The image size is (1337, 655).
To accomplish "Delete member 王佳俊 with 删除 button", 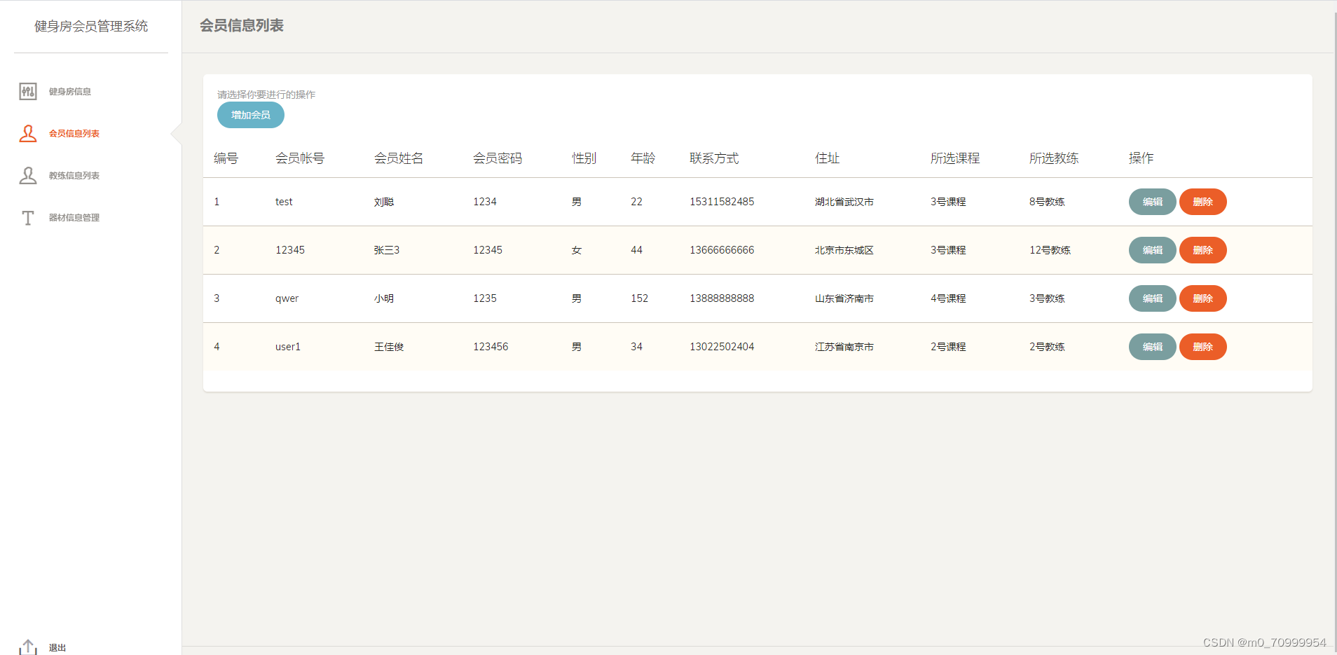I will click(x=1202, y=347).
